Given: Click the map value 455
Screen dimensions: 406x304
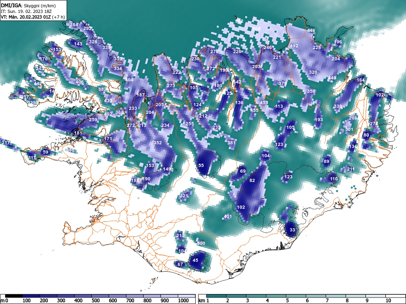Looking at the screenshot, I should (254, 110).
